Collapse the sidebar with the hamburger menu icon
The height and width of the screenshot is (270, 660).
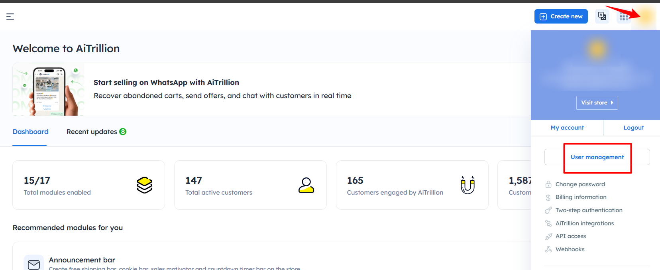pos(10,16)
